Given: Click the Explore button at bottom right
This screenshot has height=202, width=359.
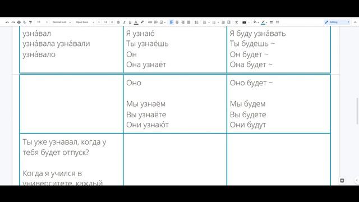Looking at the screenshot, I should [x=342, y=181].
